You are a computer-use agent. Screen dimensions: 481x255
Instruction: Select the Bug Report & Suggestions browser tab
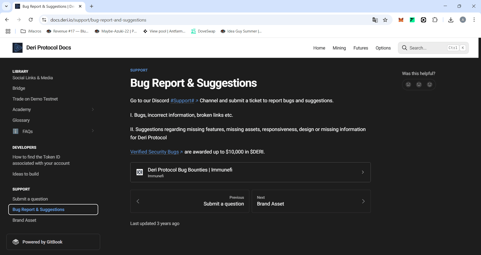coord(49,6)
